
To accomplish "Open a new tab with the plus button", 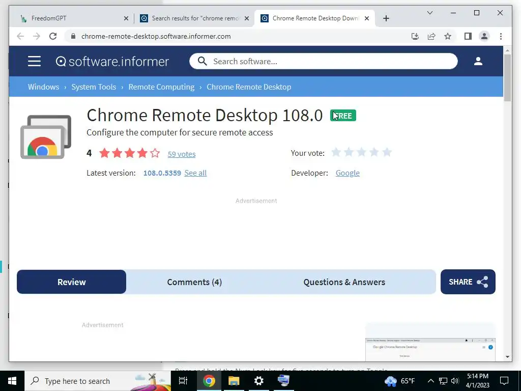I will (x=386, y=18).
